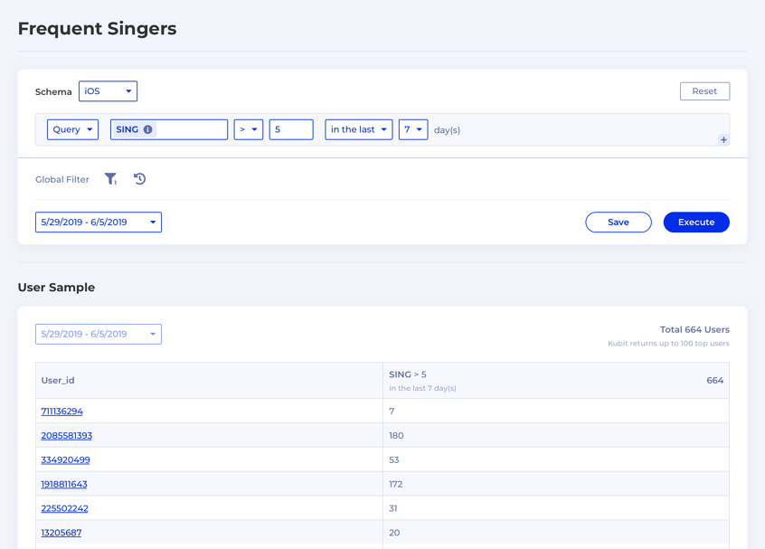The width and height of the screenshot is (765, 549).
Task: Open the query date range 5/29/2019 - 6/5/2019 dropdown
Action: pos(99,222)
